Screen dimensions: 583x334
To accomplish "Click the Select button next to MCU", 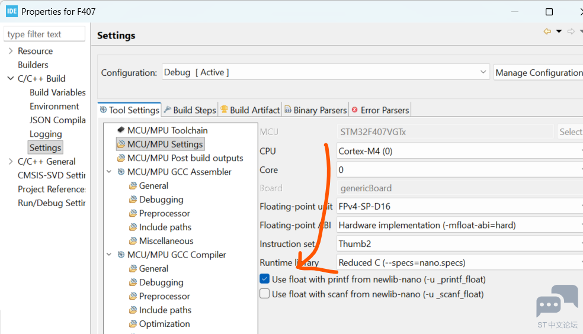I will tap(571, 132).
